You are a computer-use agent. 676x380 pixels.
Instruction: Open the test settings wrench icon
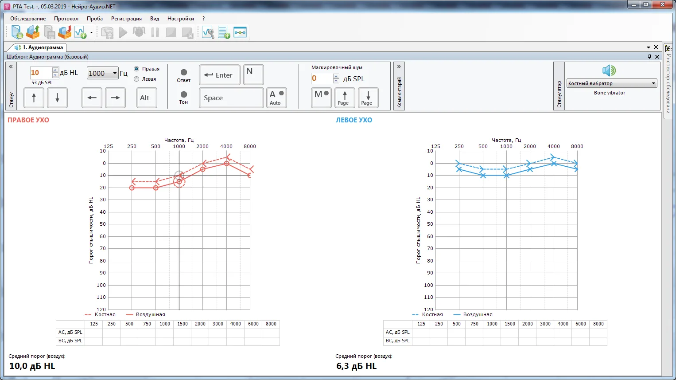[208, 32]
